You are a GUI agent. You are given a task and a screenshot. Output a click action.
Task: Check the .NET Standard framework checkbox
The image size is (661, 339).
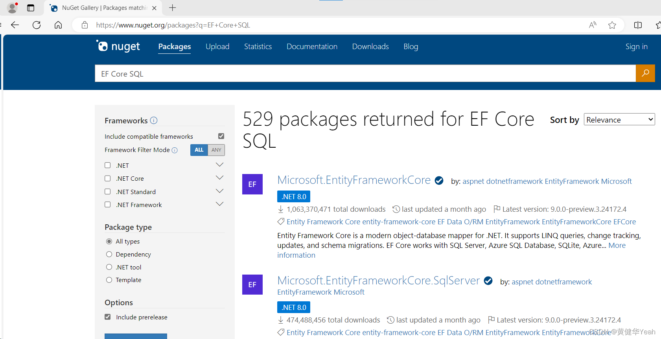[107, 192]
